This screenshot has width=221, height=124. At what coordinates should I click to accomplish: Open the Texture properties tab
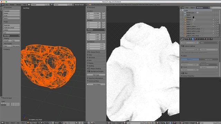click(x=207, y=39)
